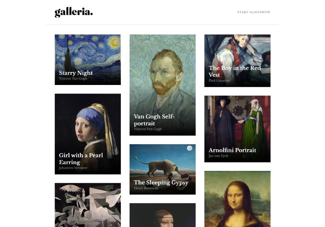
Task: Open the Starry Night painting
Action: 88,60
